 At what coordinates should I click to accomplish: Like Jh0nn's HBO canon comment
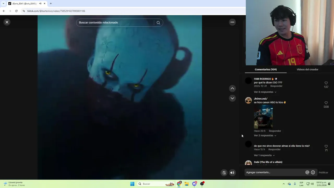click(x=326, y=103)
